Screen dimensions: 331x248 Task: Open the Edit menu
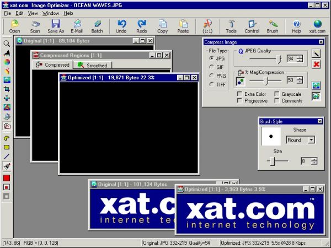point(19,13)
